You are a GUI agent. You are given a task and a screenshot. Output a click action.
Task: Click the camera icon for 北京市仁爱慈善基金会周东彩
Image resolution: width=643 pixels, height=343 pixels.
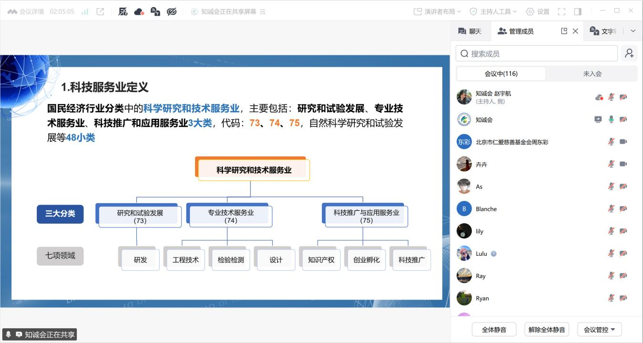(623, 142)
